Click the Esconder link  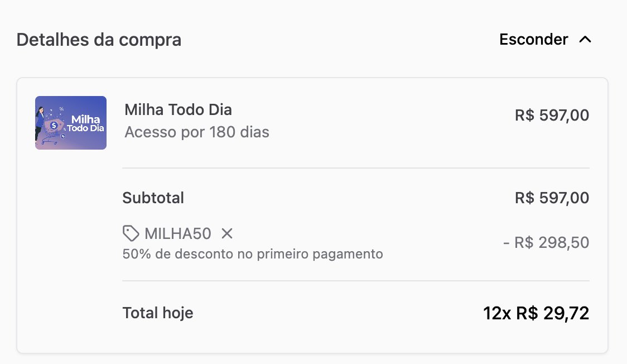tap(533, 39)
